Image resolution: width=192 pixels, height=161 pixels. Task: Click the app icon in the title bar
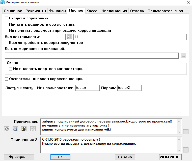click(x=3, y=2)
